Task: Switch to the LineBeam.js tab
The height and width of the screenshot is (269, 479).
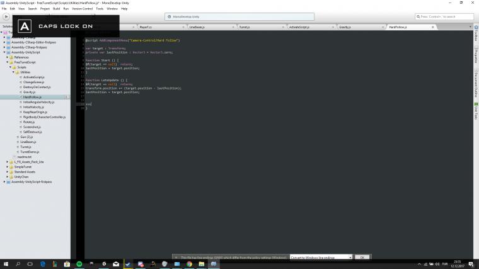Action: pos(197,27)
